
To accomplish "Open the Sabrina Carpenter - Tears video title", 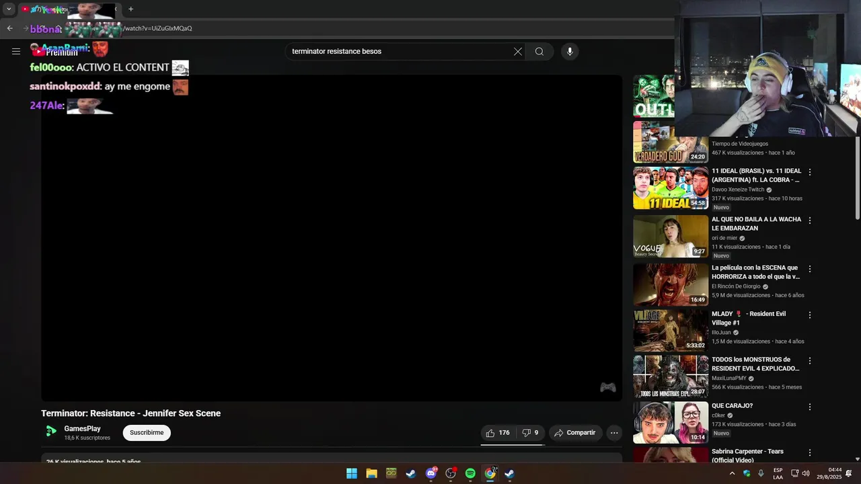I will pyautogui.click(x=748, y=456).
